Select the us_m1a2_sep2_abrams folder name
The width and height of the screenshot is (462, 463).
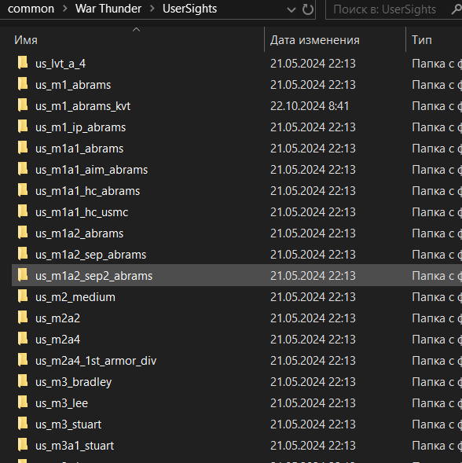(93, 276)
